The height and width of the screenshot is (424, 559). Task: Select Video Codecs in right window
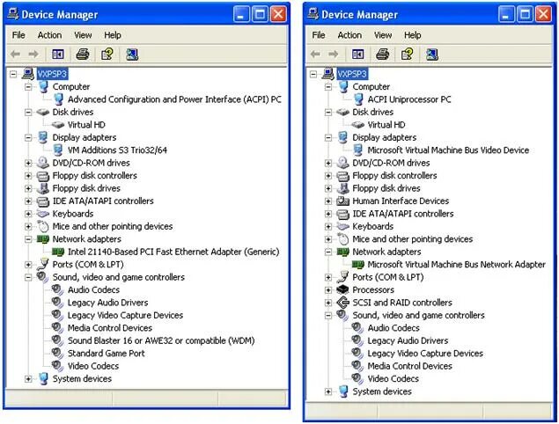393,379
